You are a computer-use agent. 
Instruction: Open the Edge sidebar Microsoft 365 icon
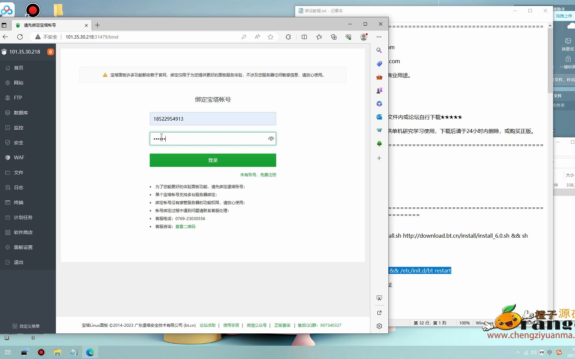coord(379,104)
